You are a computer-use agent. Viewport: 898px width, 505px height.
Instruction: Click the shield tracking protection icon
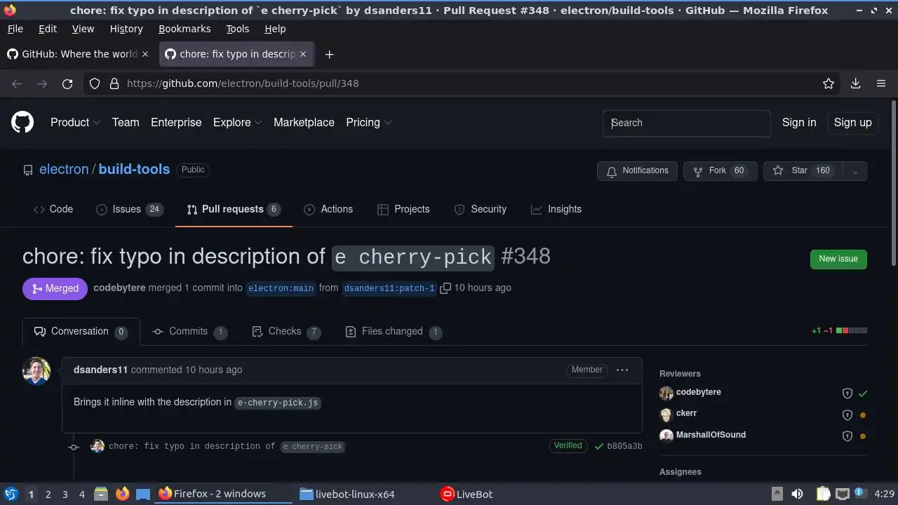(95, 83)
